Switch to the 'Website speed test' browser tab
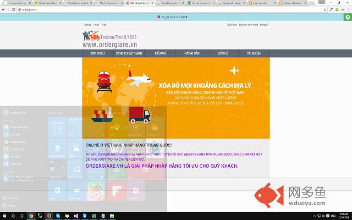This screenshot has height=220, width=352. coord(48,3)
